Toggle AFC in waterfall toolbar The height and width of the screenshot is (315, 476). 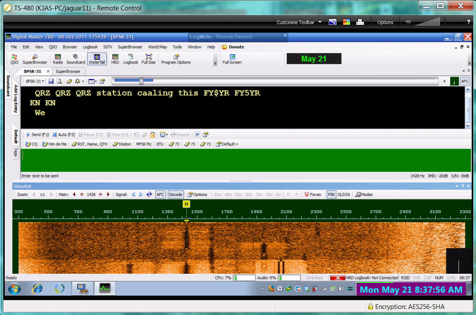tap(160, 195)
